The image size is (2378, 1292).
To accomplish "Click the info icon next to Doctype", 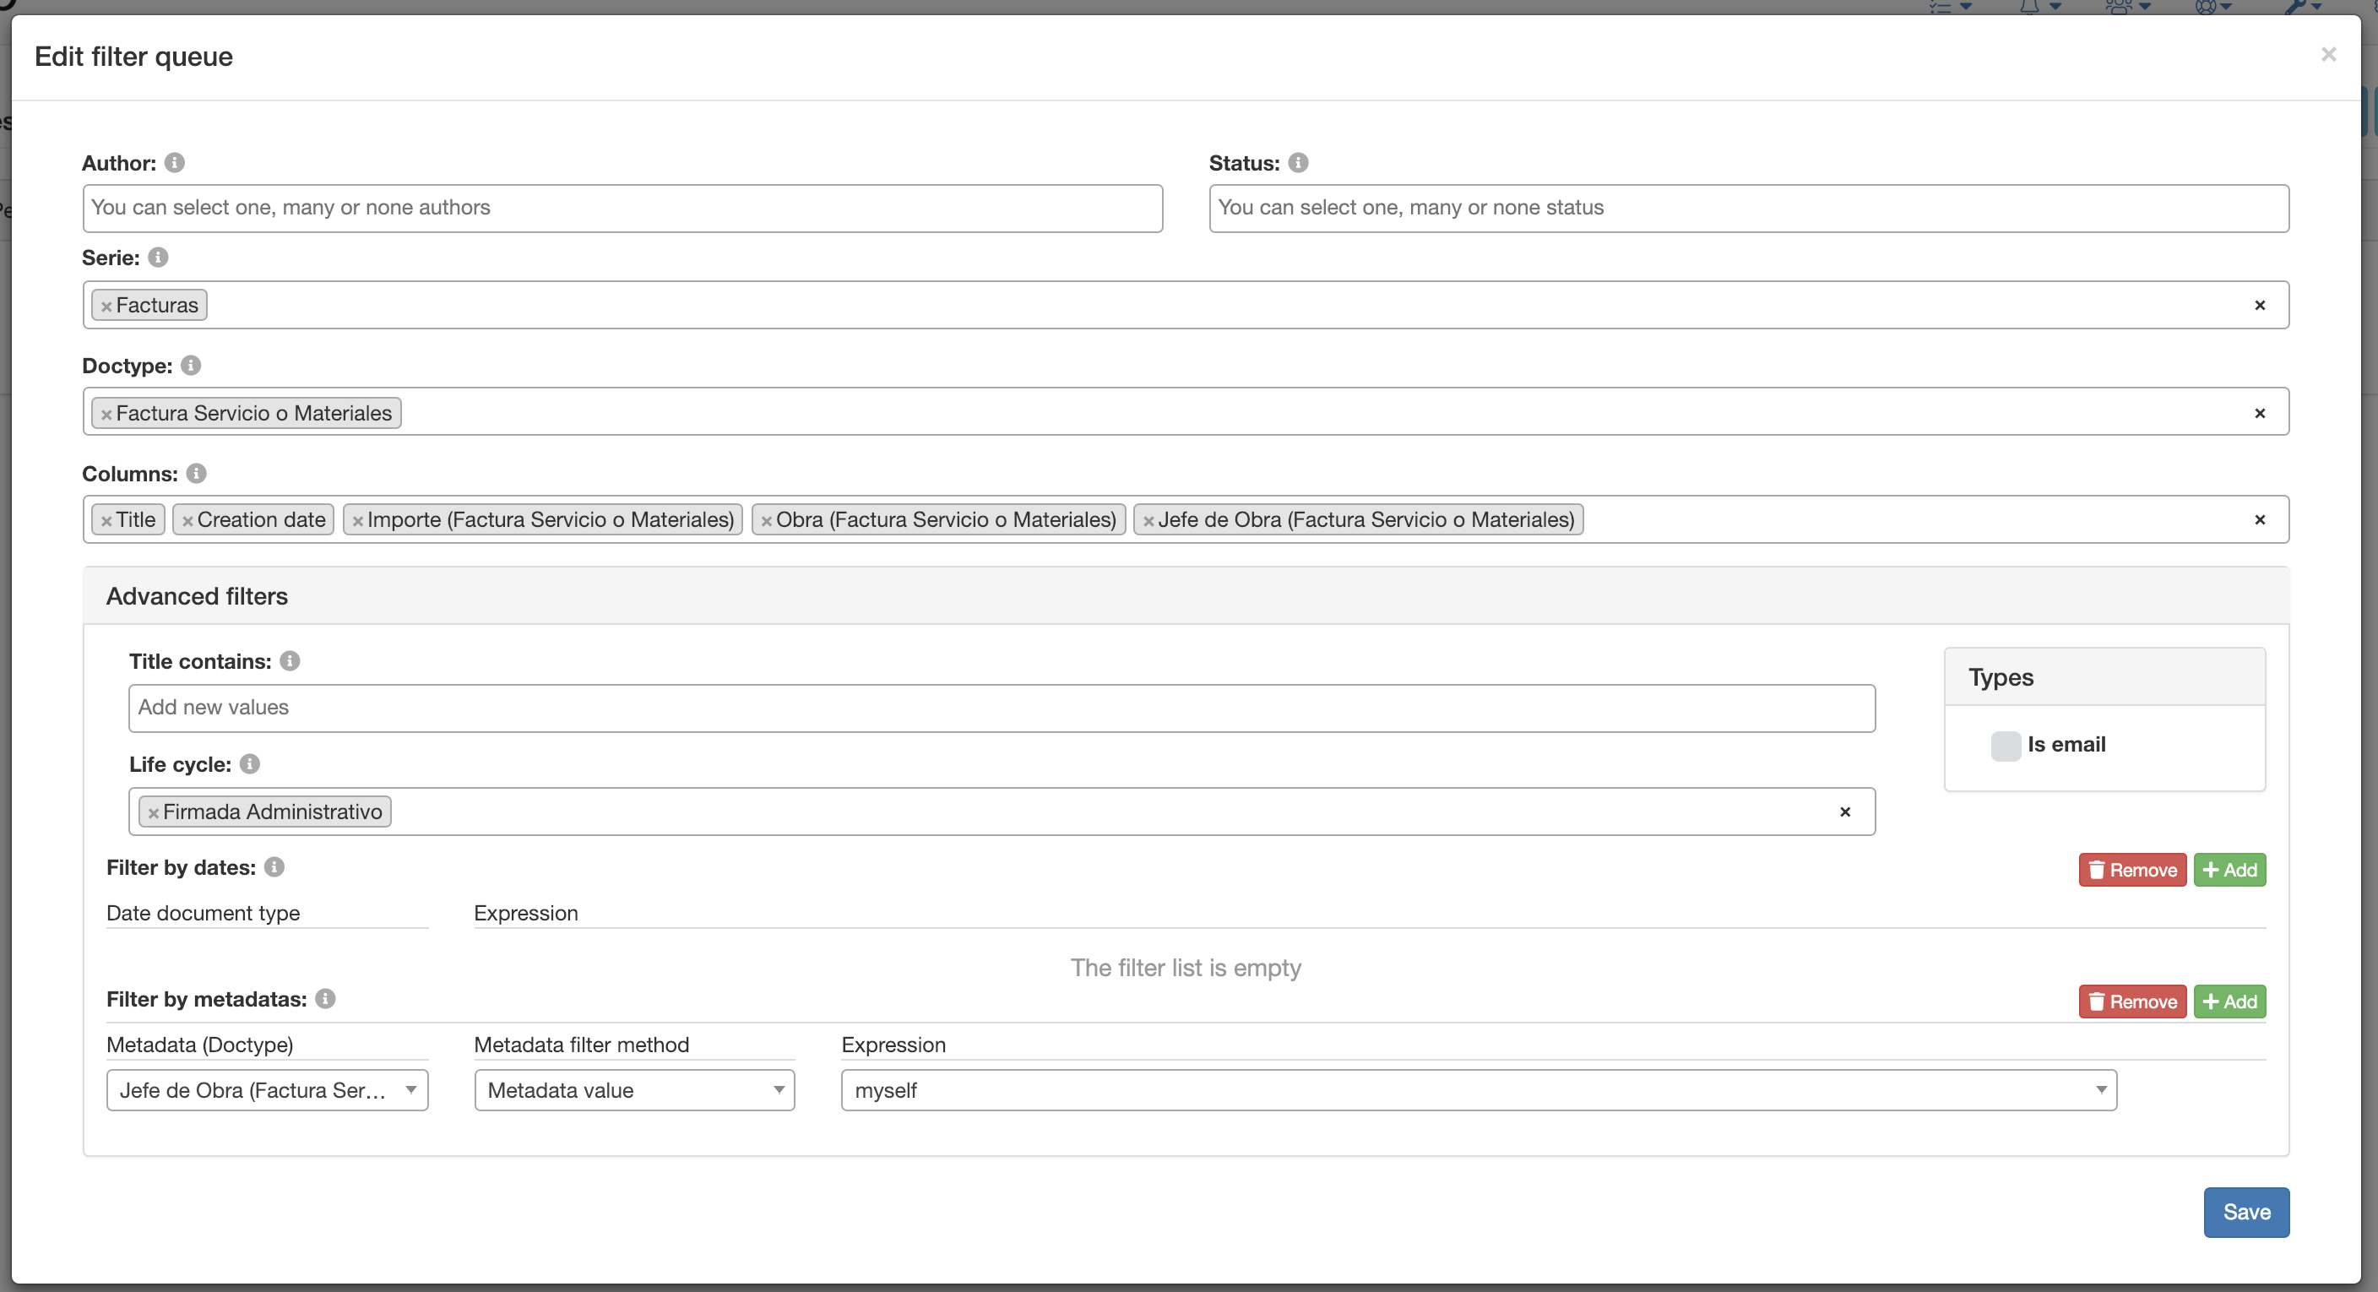I will 194,366.
